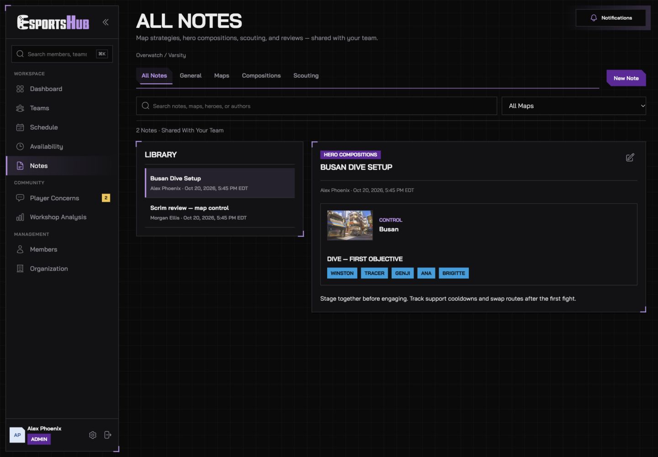Click the Tracer hero tag

click(x=374, y=273)
